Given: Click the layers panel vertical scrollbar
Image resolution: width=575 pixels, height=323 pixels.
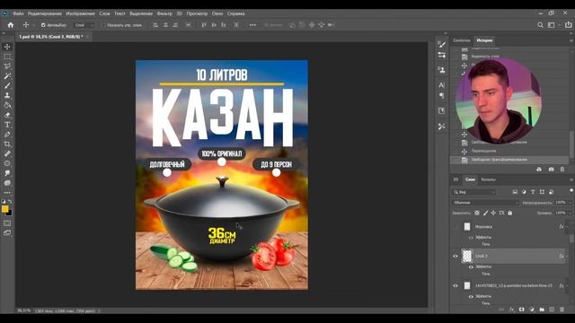Looking at the screenshot, I should (x=571, y=238).
